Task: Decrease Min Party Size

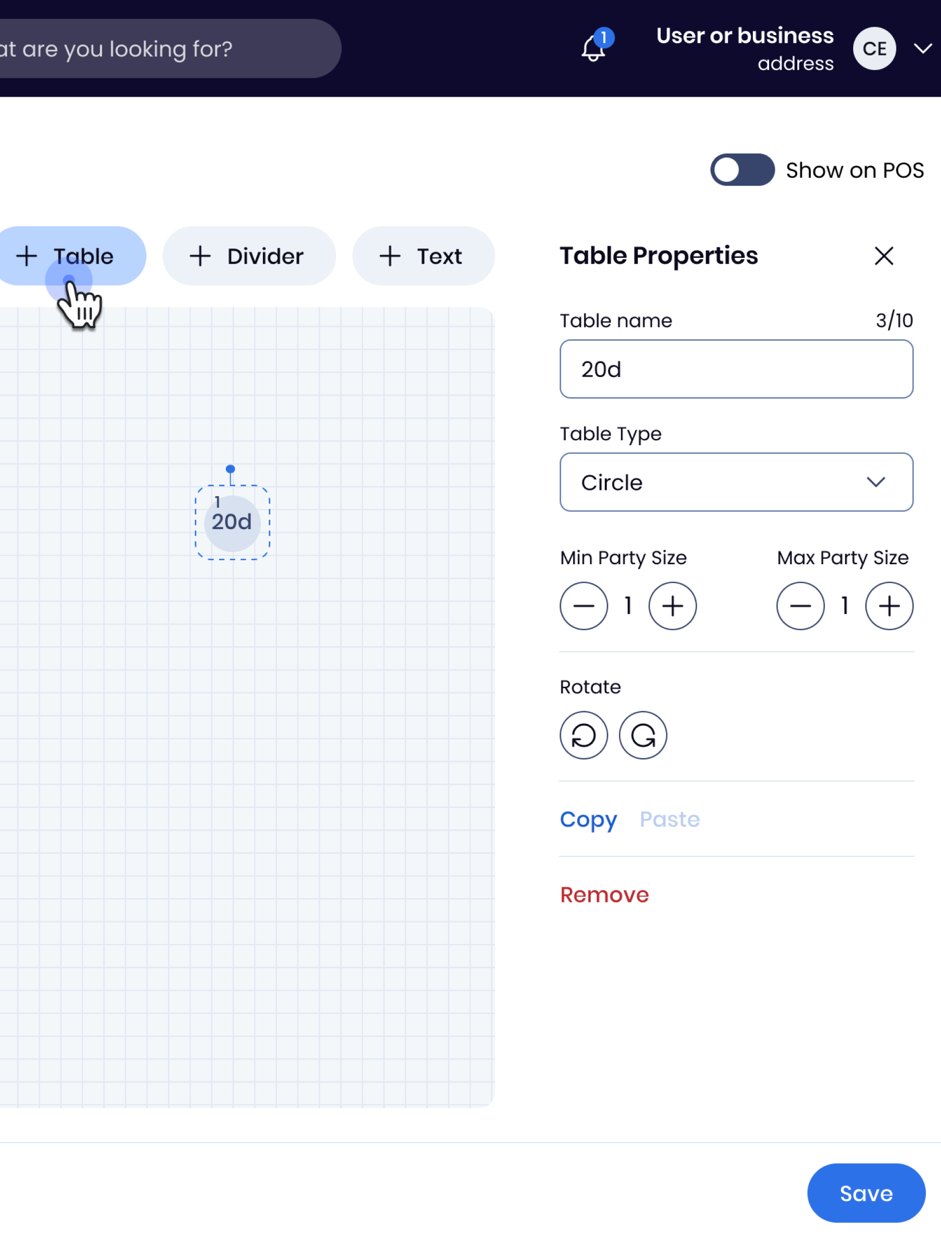Action: (583, 606)
